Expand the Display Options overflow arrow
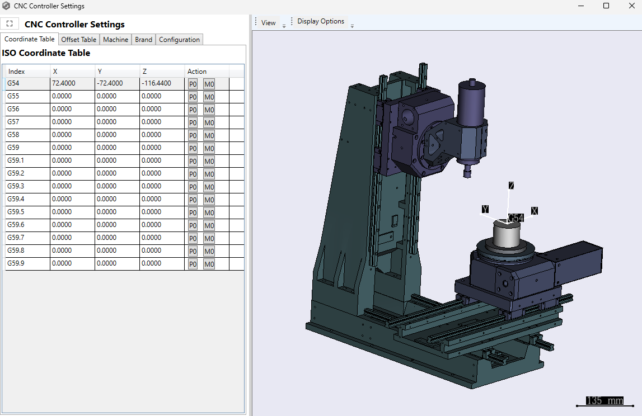642x416 pixels. 352,26
